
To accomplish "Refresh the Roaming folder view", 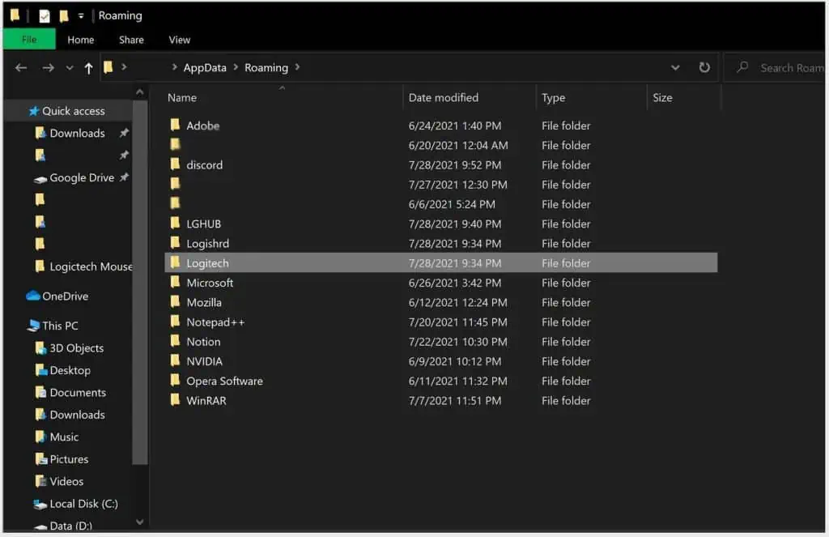I will tap(704, 67).
